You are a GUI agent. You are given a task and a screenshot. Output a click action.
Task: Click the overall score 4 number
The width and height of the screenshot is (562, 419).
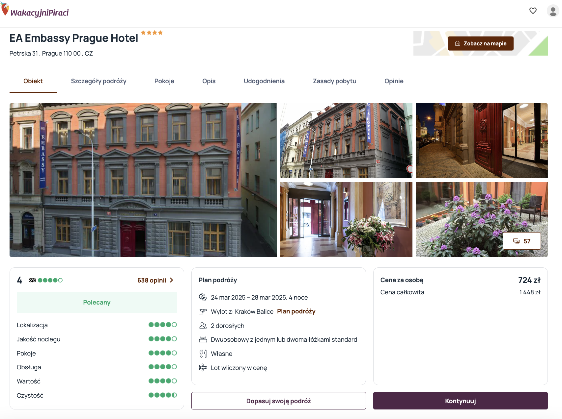pyautogui.click(x=20, y=280)
